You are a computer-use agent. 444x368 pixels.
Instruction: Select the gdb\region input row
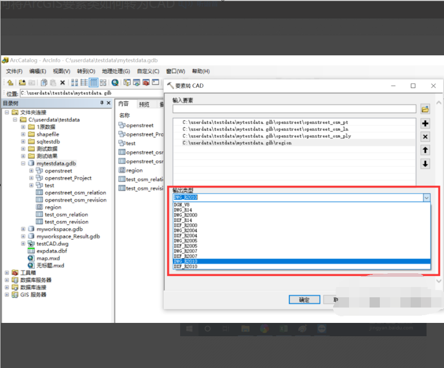[294, 143]
